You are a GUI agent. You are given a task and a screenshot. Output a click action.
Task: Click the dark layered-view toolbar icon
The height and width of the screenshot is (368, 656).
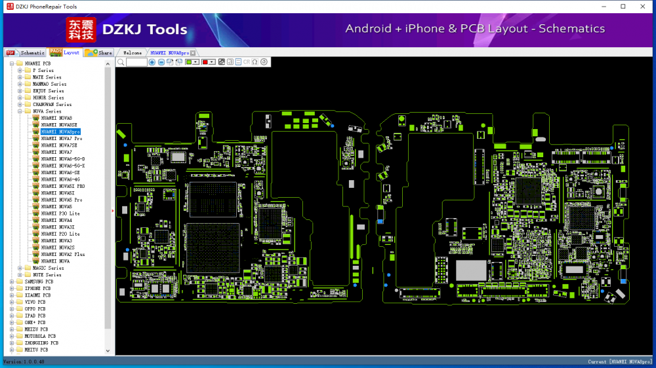(222, 62)
